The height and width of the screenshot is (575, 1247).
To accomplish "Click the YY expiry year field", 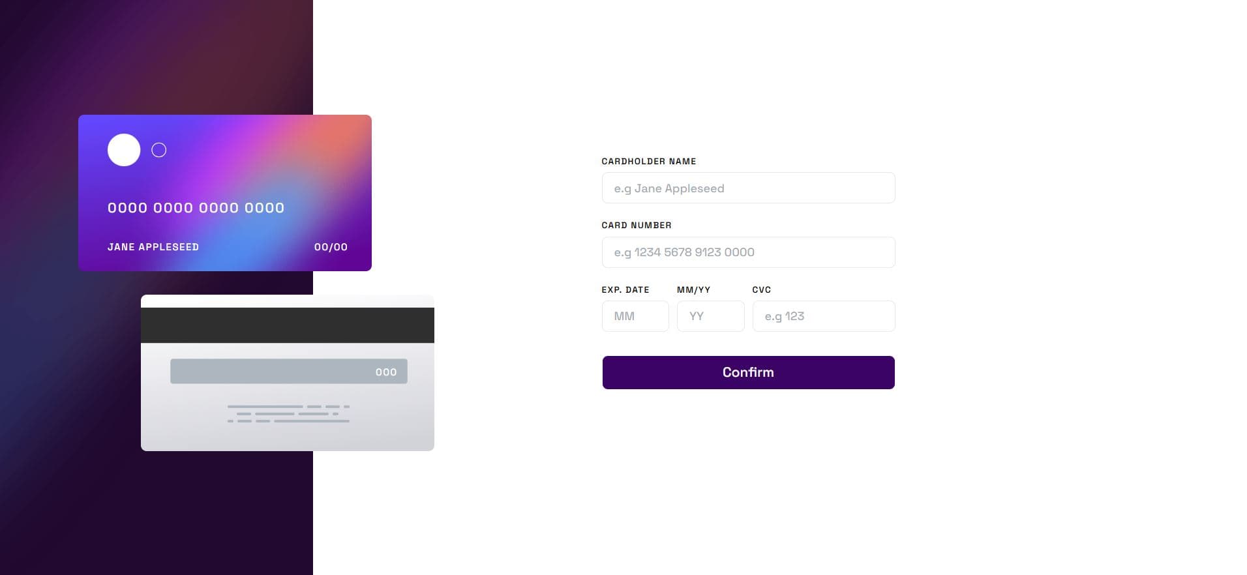I will point(710,316).
